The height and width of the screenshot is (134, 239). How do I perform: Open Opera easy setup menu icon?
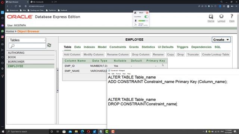[236, 6]
